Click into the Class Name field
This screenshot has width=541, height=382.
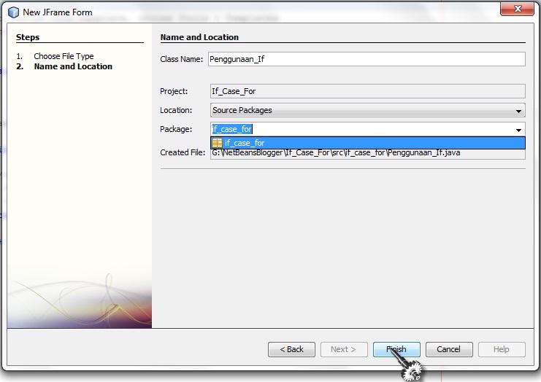(x=367, y=59)
